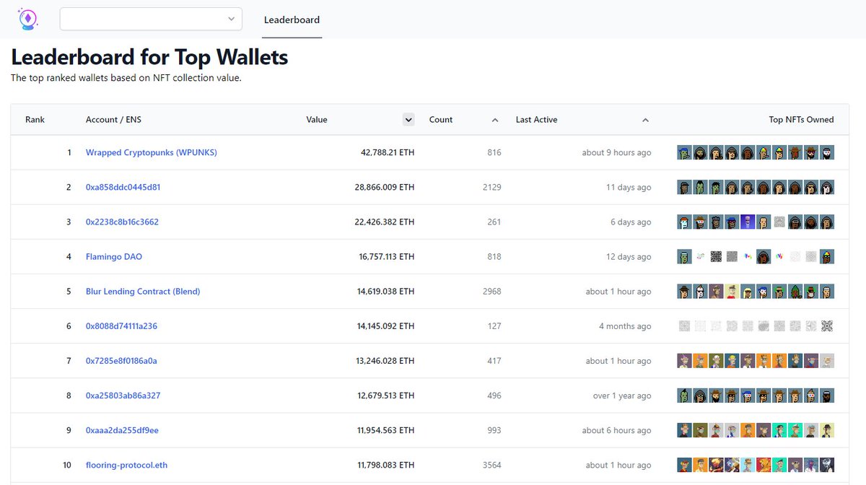This screenshot has height=485, width=866.
Task: Click first NFT thumbnail in Wrapped Cryptopunks row
Action: [x=684, y=153]
